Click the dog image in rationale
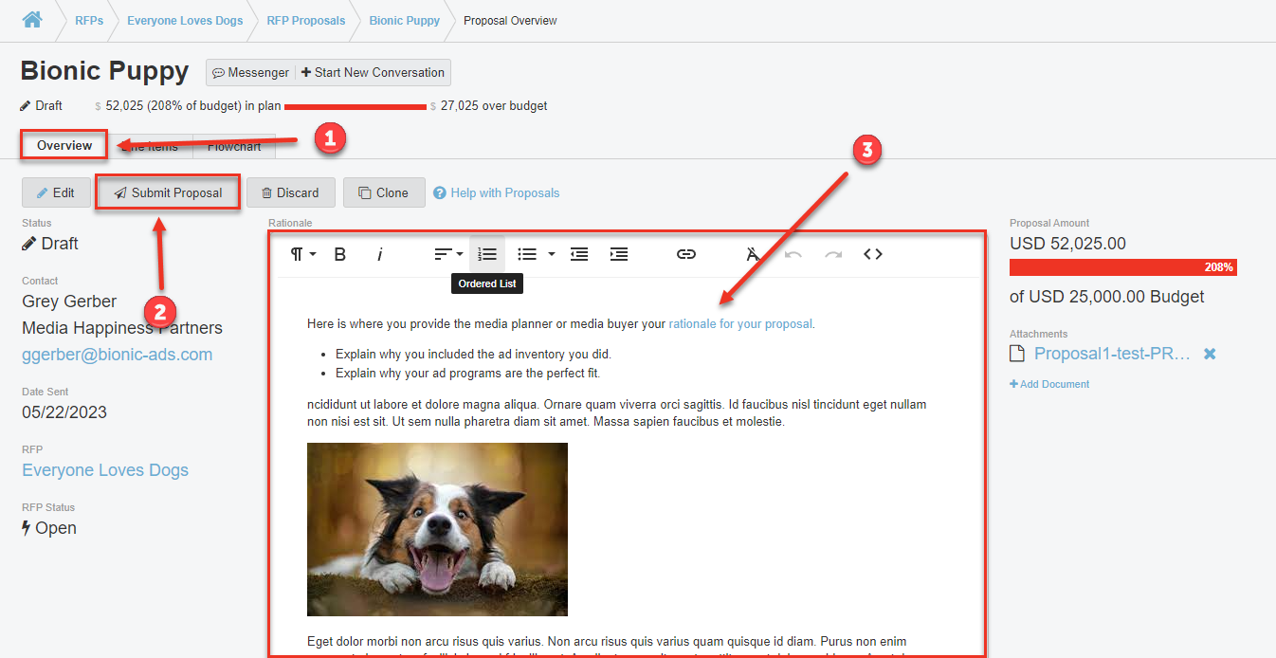Screen dimensions: 1276x658 [437, 529]
